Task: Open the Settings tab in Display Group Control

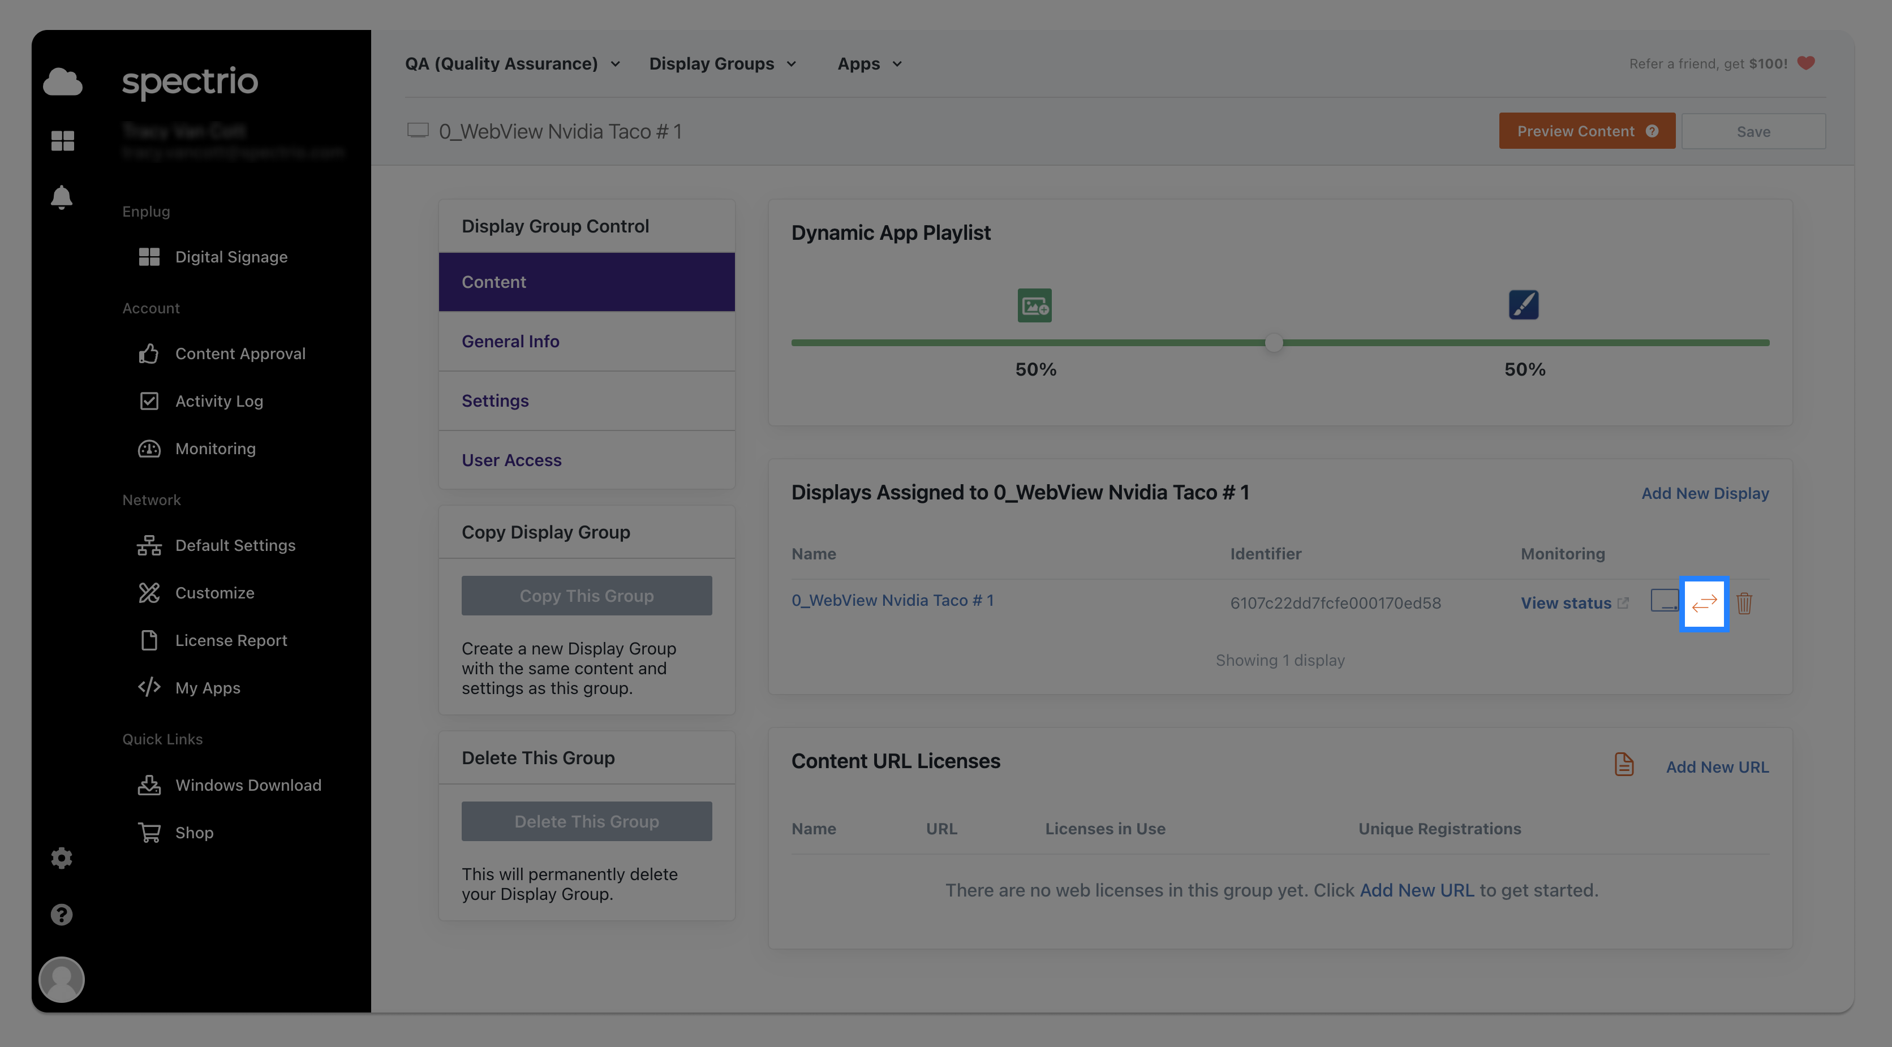Action: pos(586,401)
